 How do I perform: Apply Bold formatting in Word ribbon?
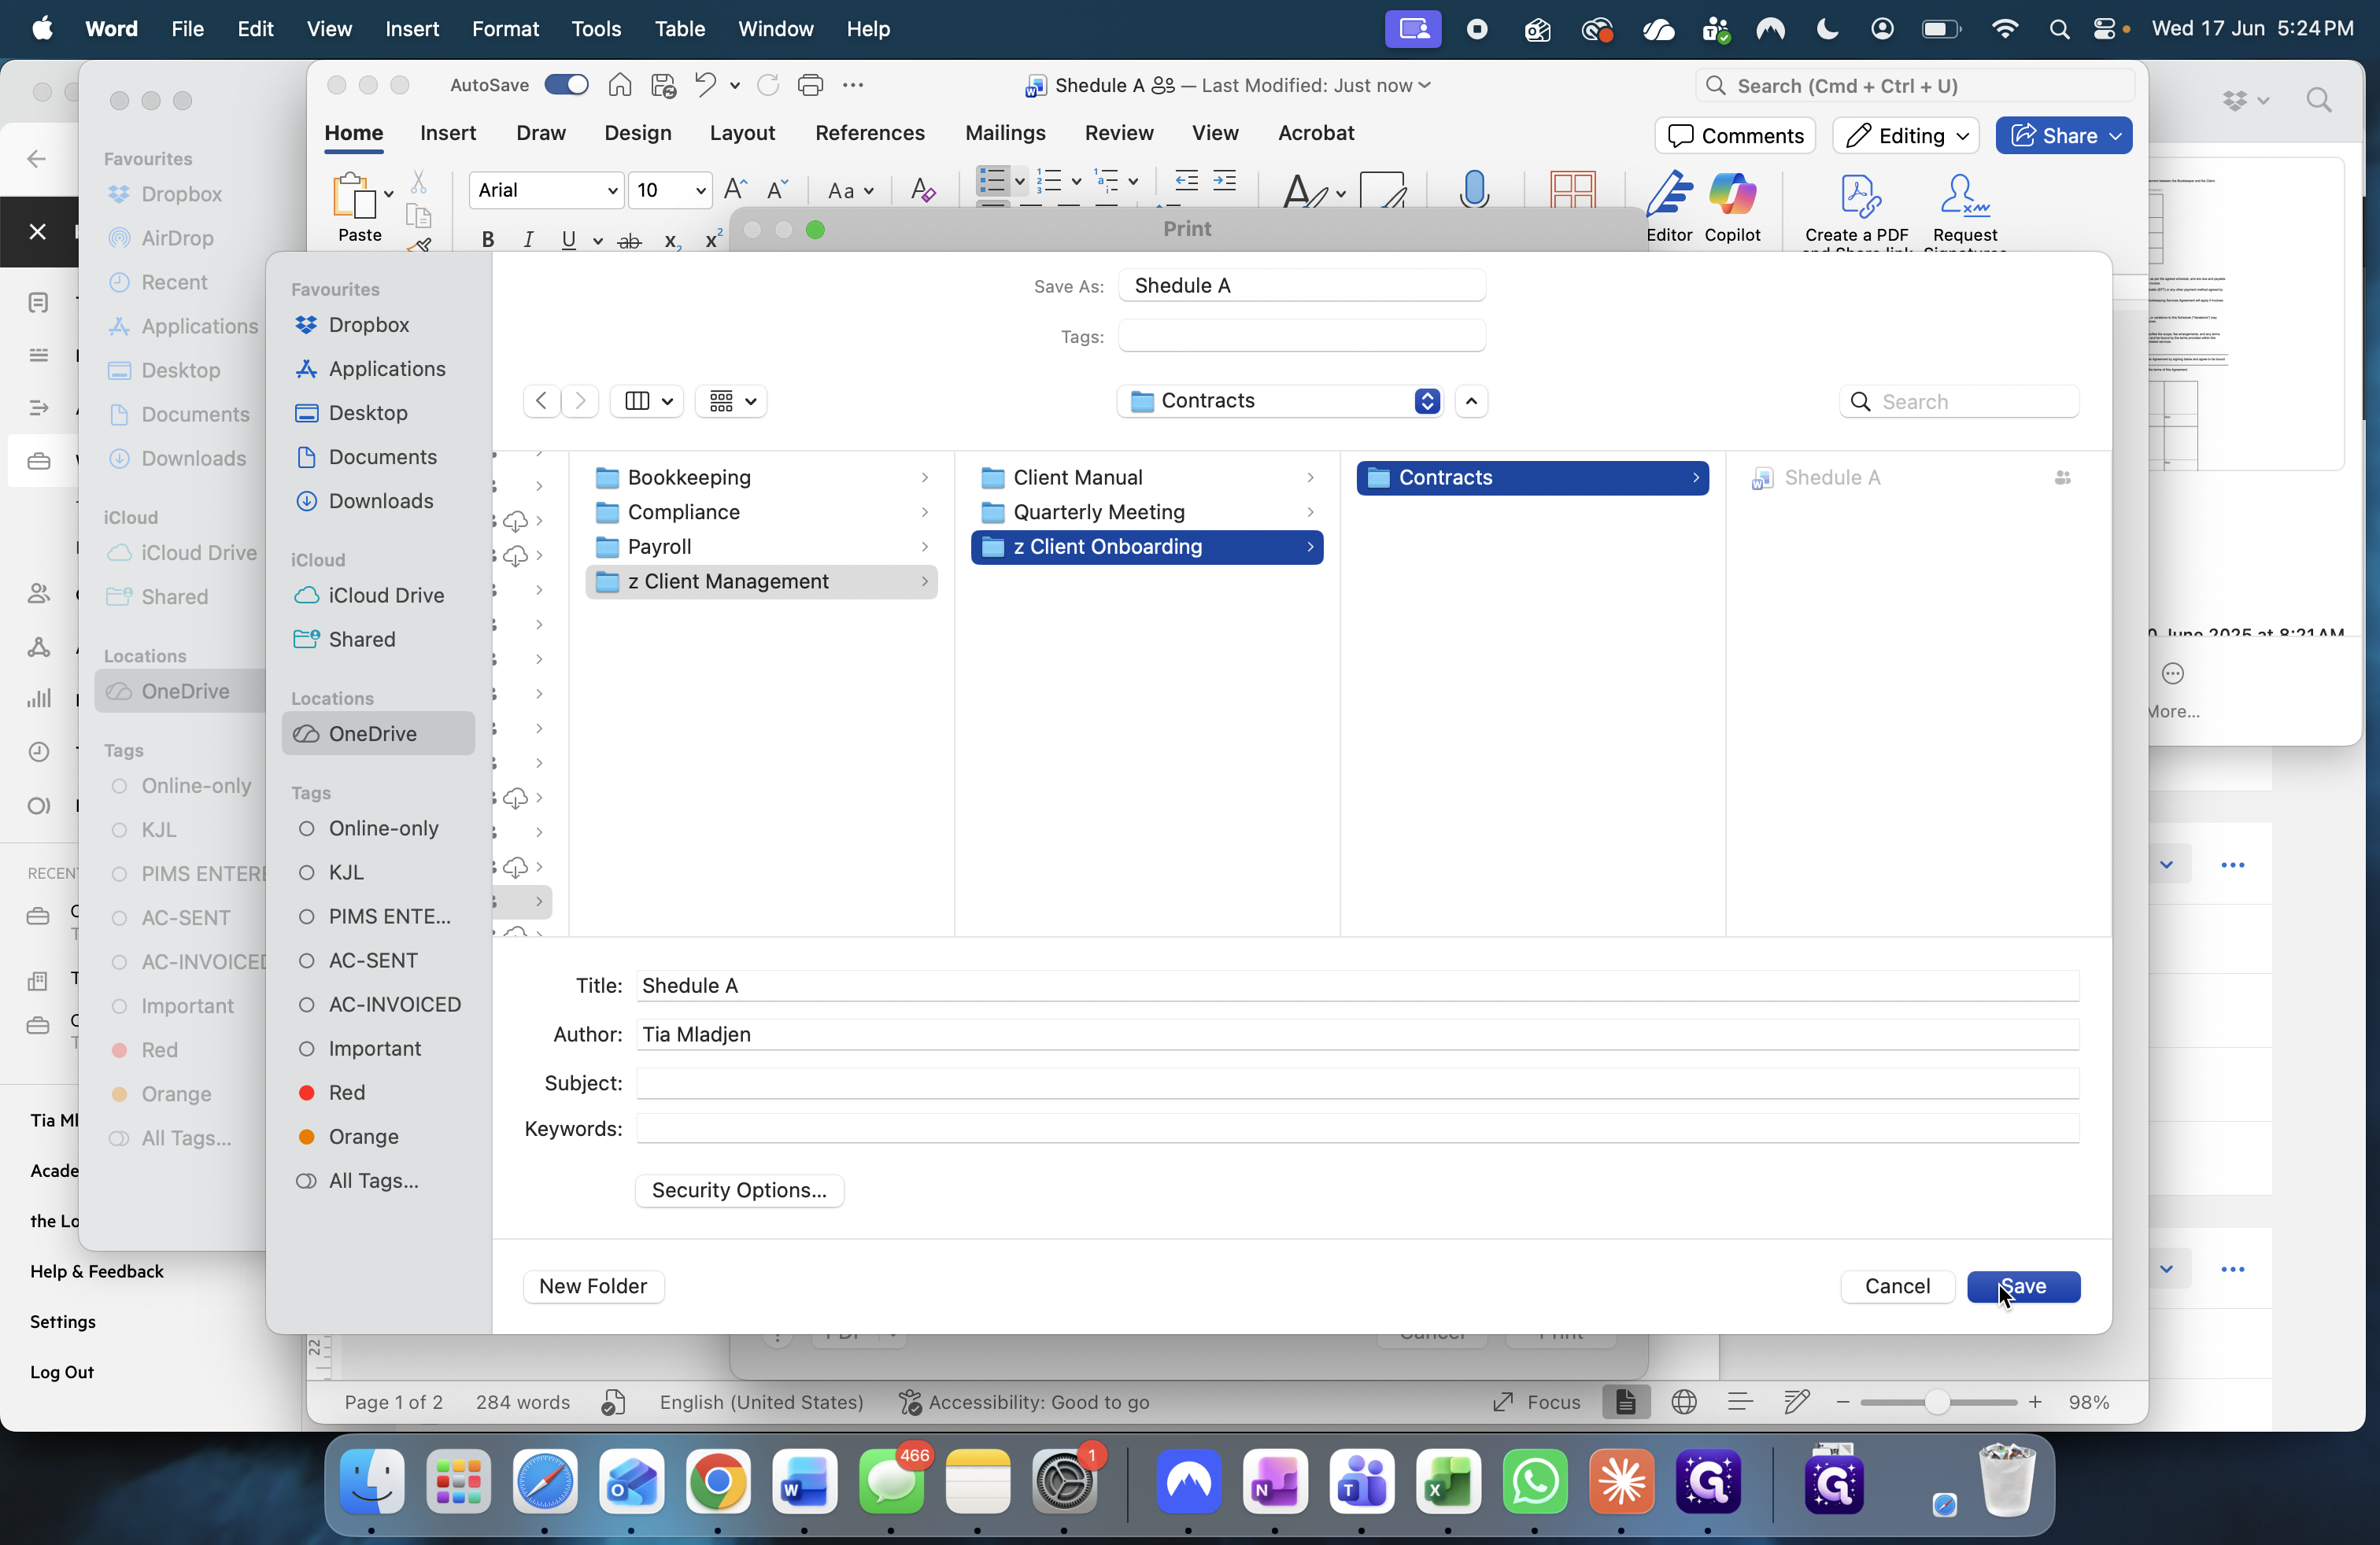coord(488,240)
